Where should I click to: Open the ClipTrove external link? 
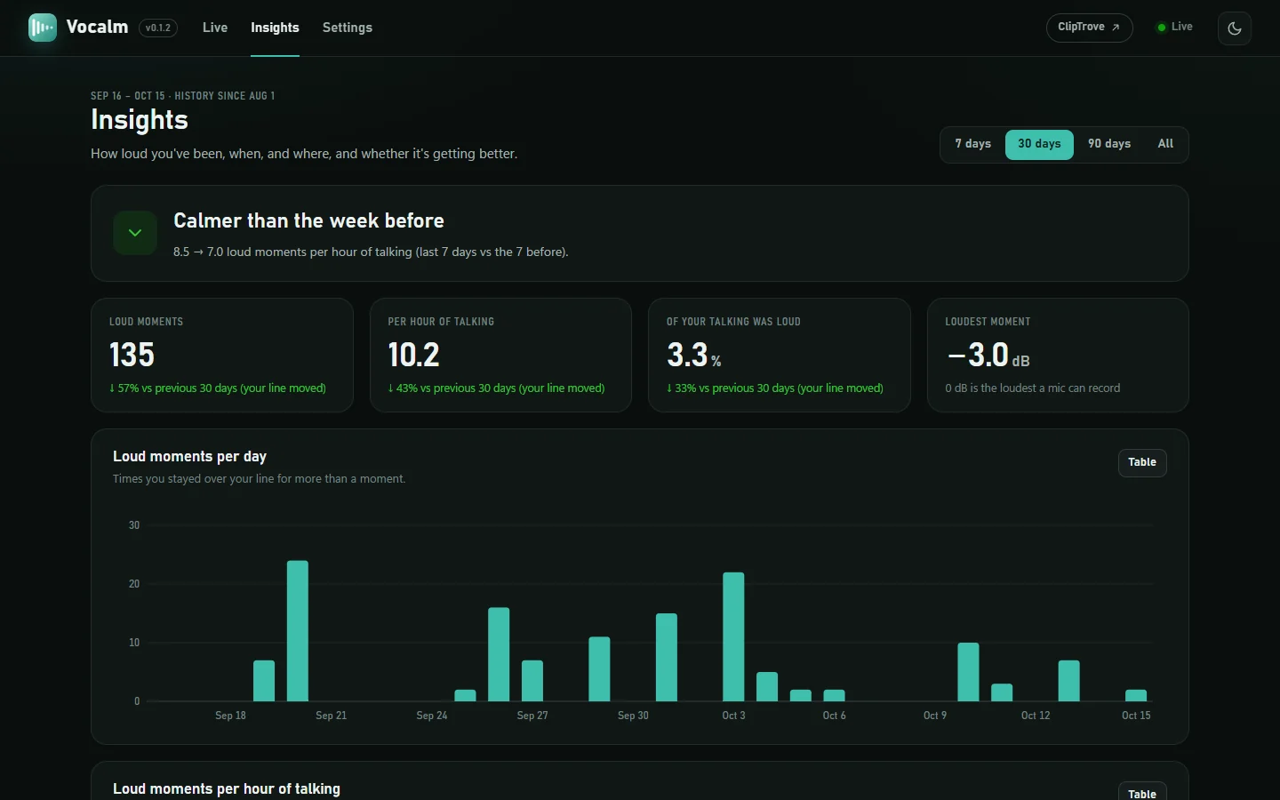pyautogui.click(x=1089, y=28)
